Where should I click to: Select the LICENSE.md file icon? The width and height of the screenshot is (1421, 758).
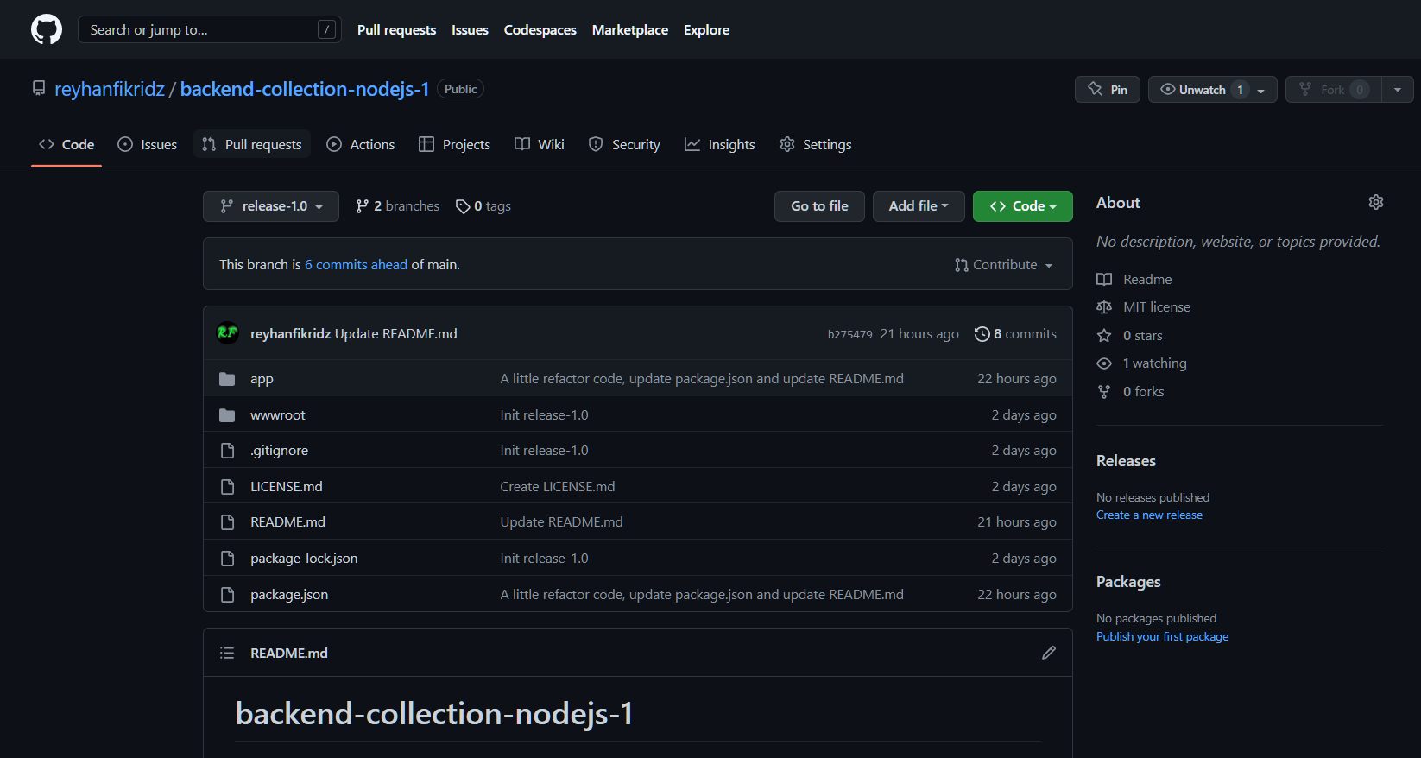(x=227, y=487)
